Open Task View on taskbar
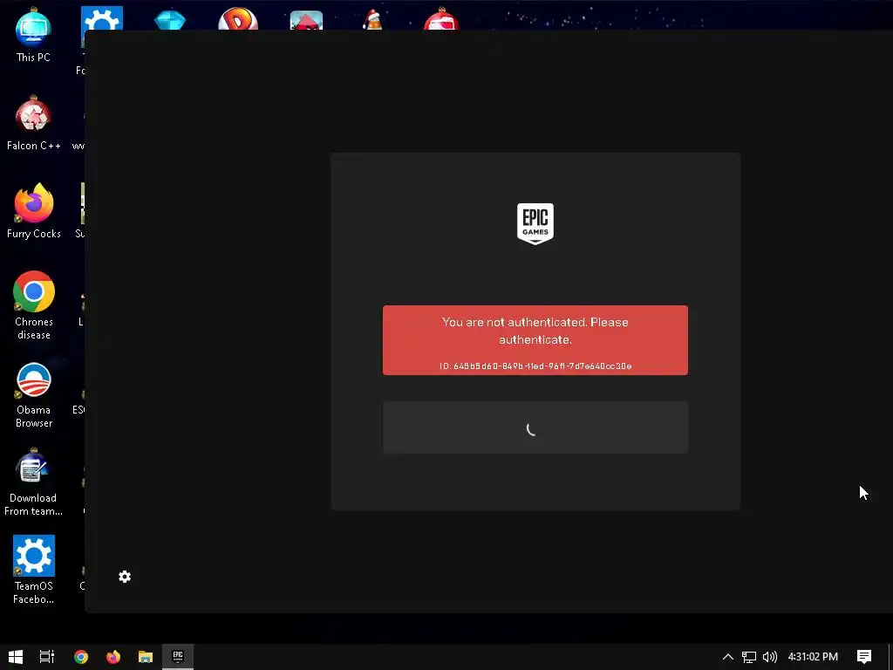 pyautogui.click(x=47, y=656)
